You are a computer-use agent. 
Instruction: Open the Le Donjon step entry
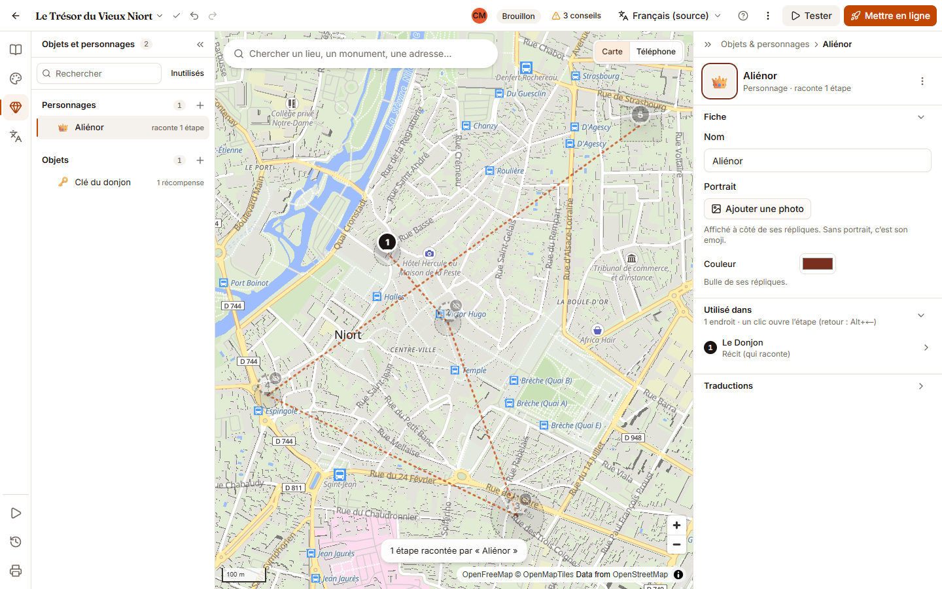pyautogui.click(x=818, y=348)
